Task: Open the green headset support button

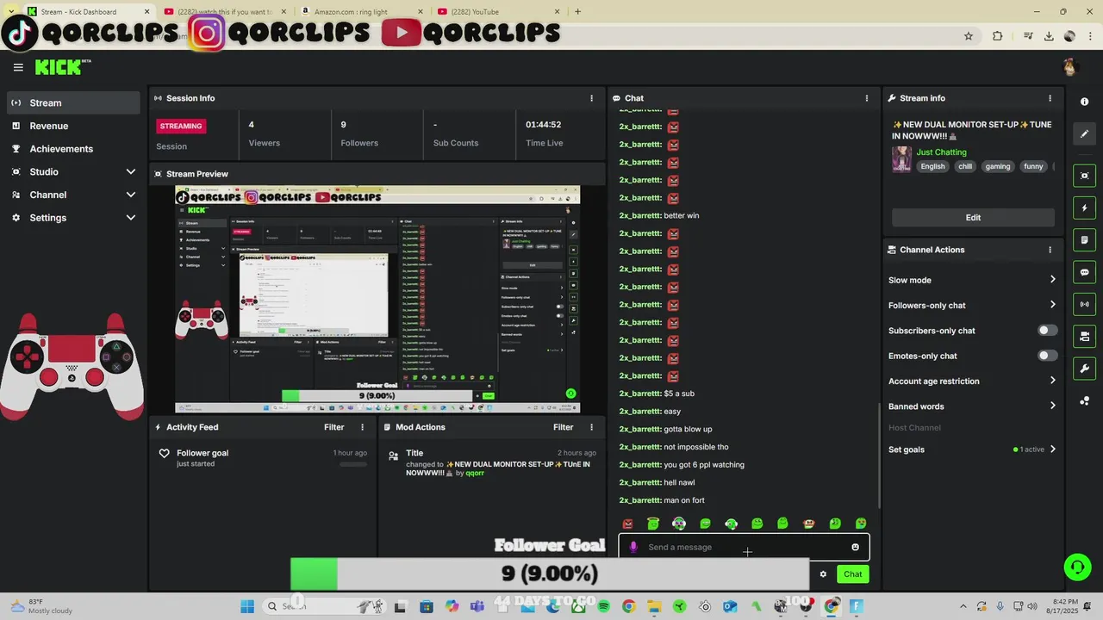Action: tap(1076, 567)
